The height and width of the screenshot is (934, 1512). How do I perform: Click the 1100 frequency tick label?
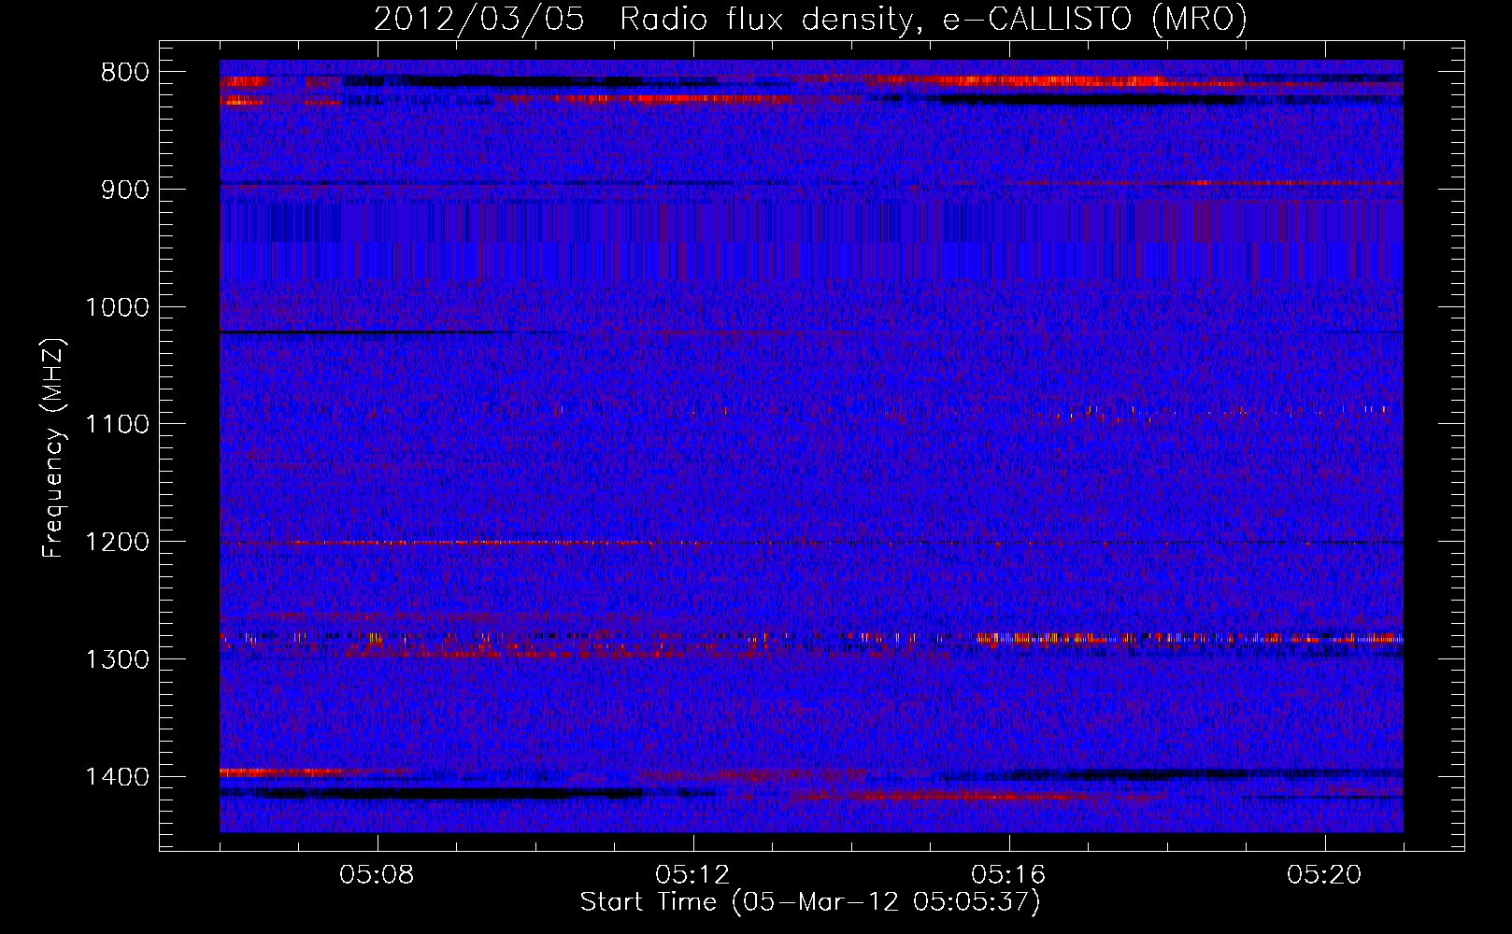coord(117,424)
